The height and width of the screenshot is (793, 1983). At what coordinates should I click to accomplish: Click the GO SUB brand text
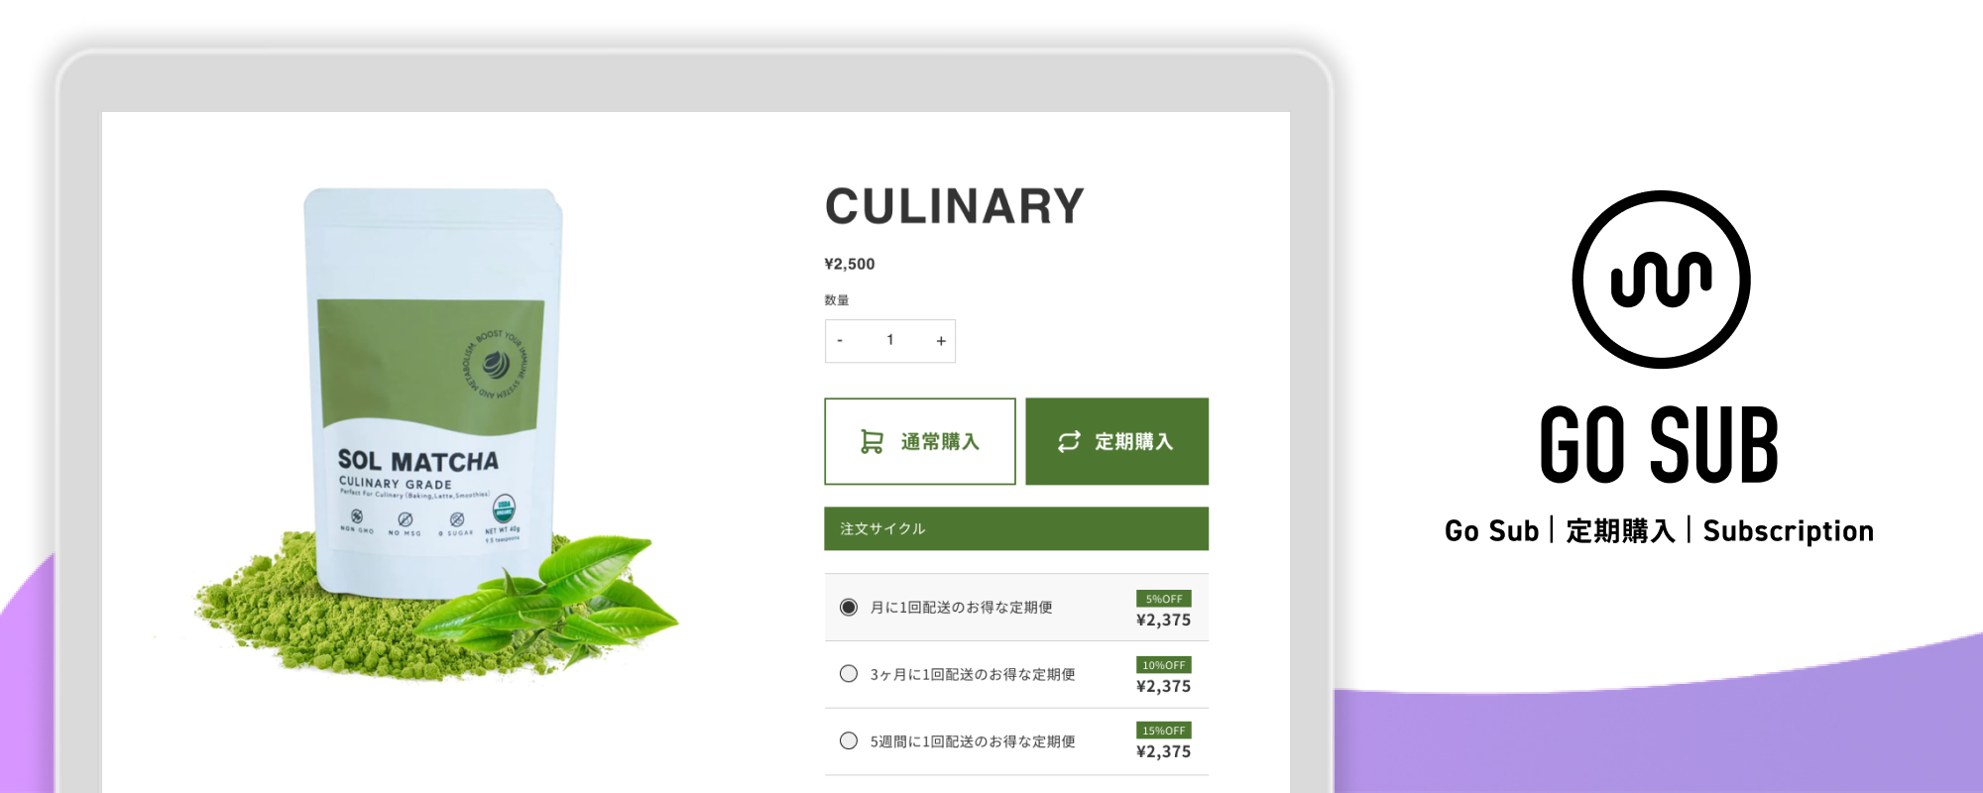coord(1660,445)
